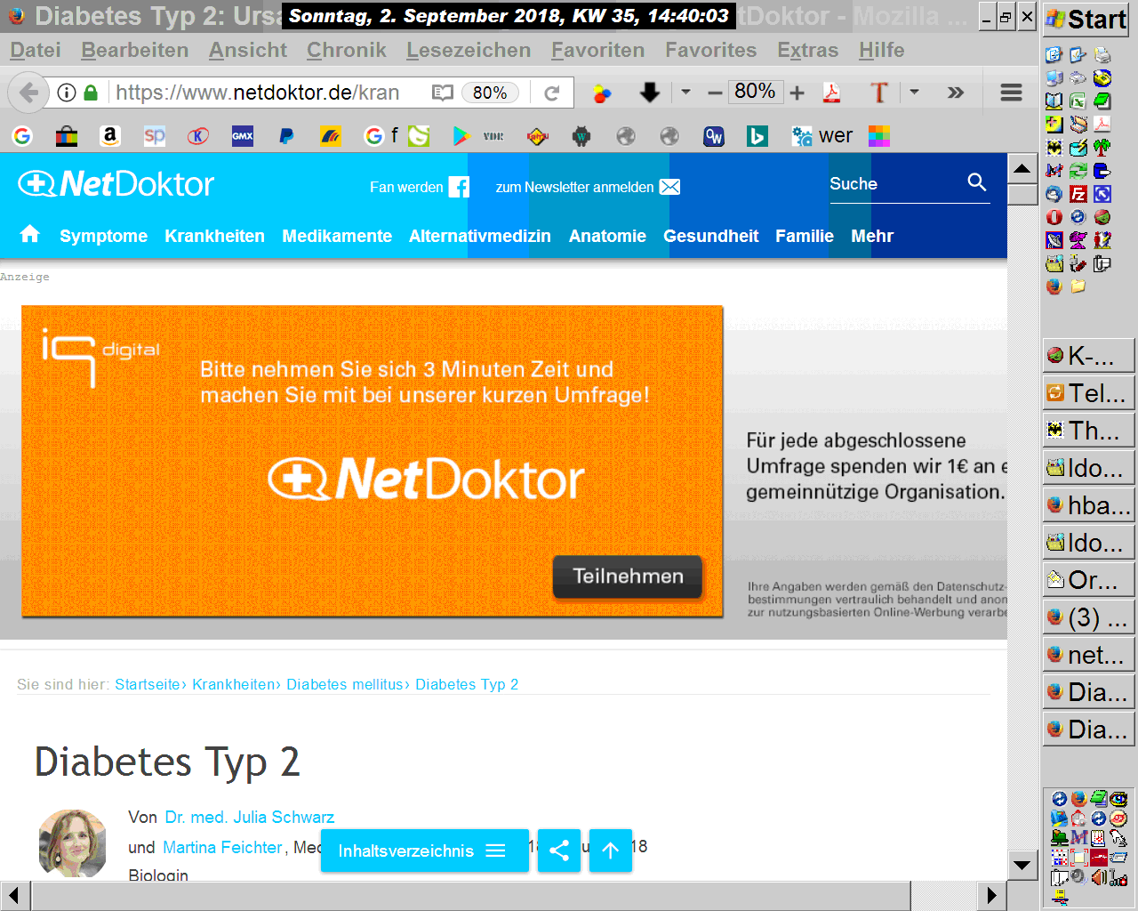1138x911 pixels.
Task: Open the Google Play bookmark
Action: [x=461, y=136]
